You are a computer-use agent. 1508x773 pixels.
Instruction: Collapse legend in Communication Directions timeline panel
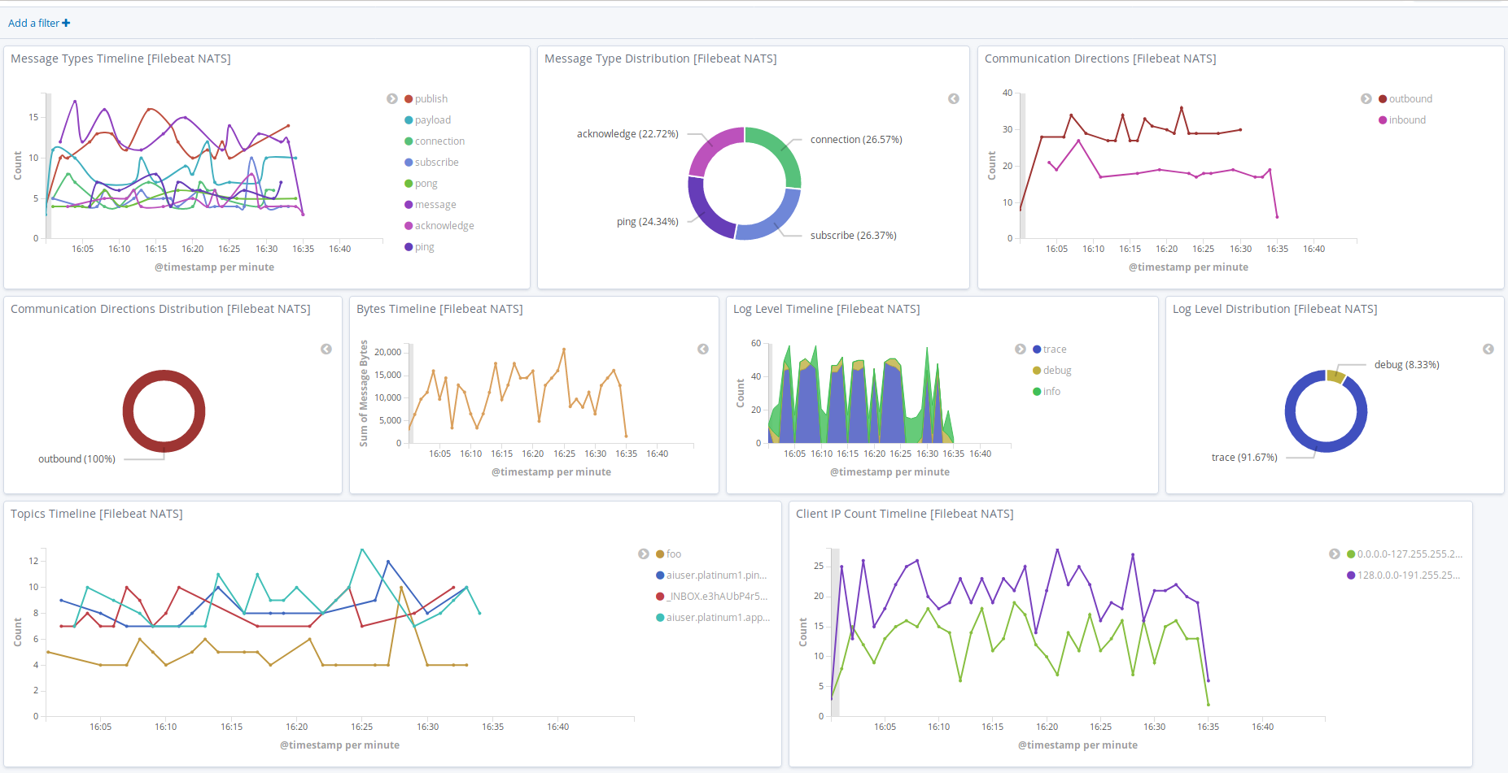[1366, 98]
